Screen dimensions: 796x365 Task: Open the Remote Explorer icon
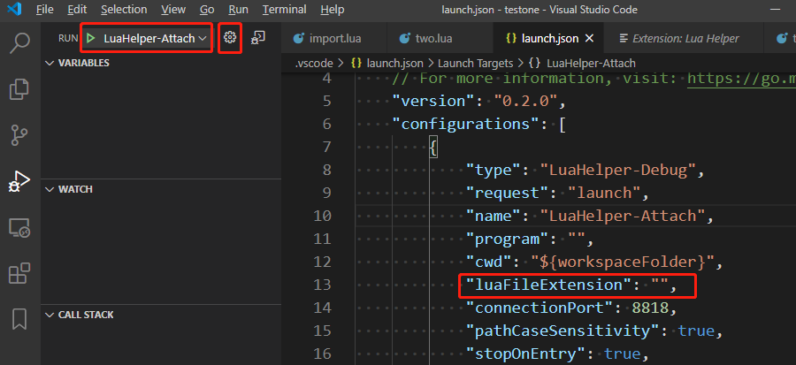19,228
